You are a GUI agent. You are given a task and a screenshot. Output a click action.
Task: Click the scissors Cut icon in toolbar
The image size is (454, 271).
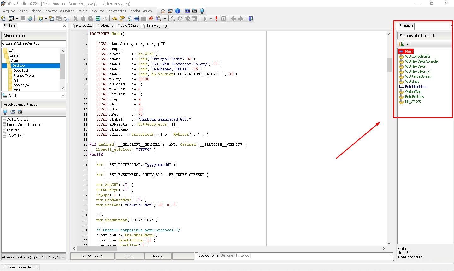[x=76, y=19]
